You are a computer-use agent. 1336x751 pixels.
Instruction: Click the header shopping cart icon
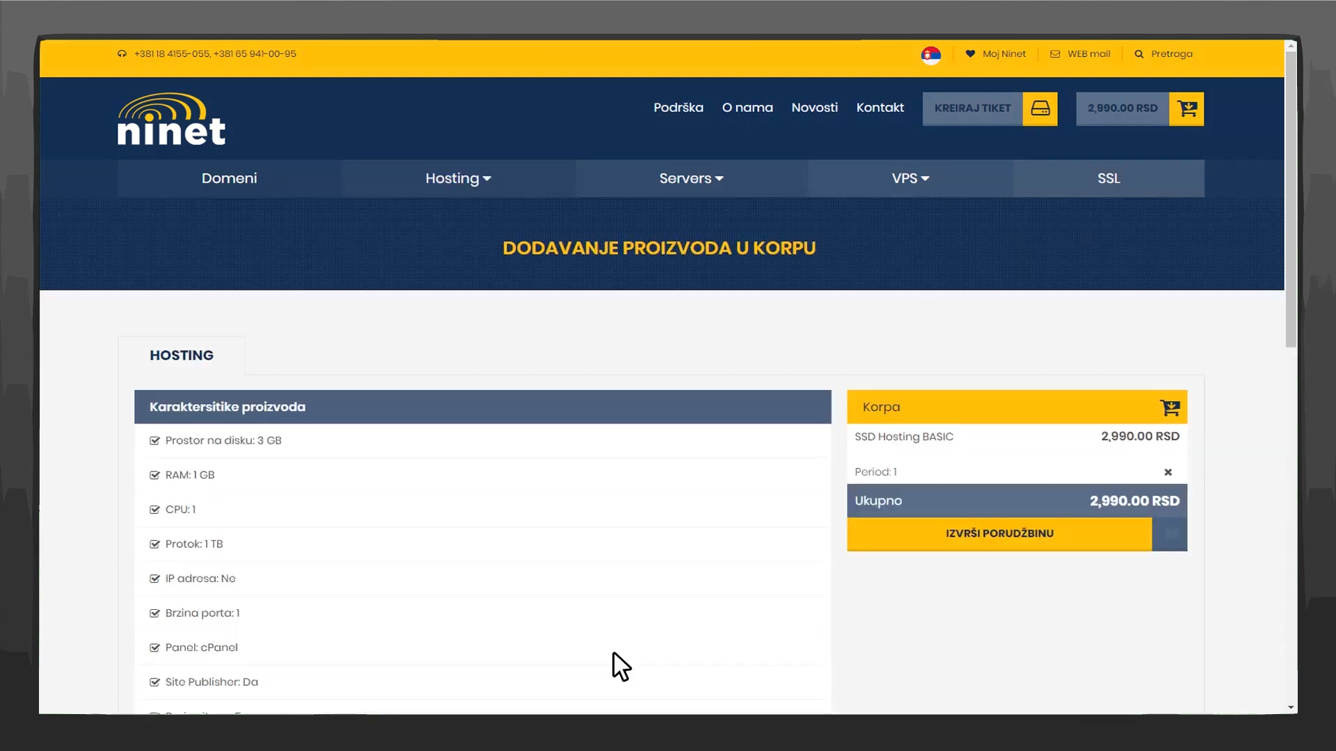pos(1186,108)
